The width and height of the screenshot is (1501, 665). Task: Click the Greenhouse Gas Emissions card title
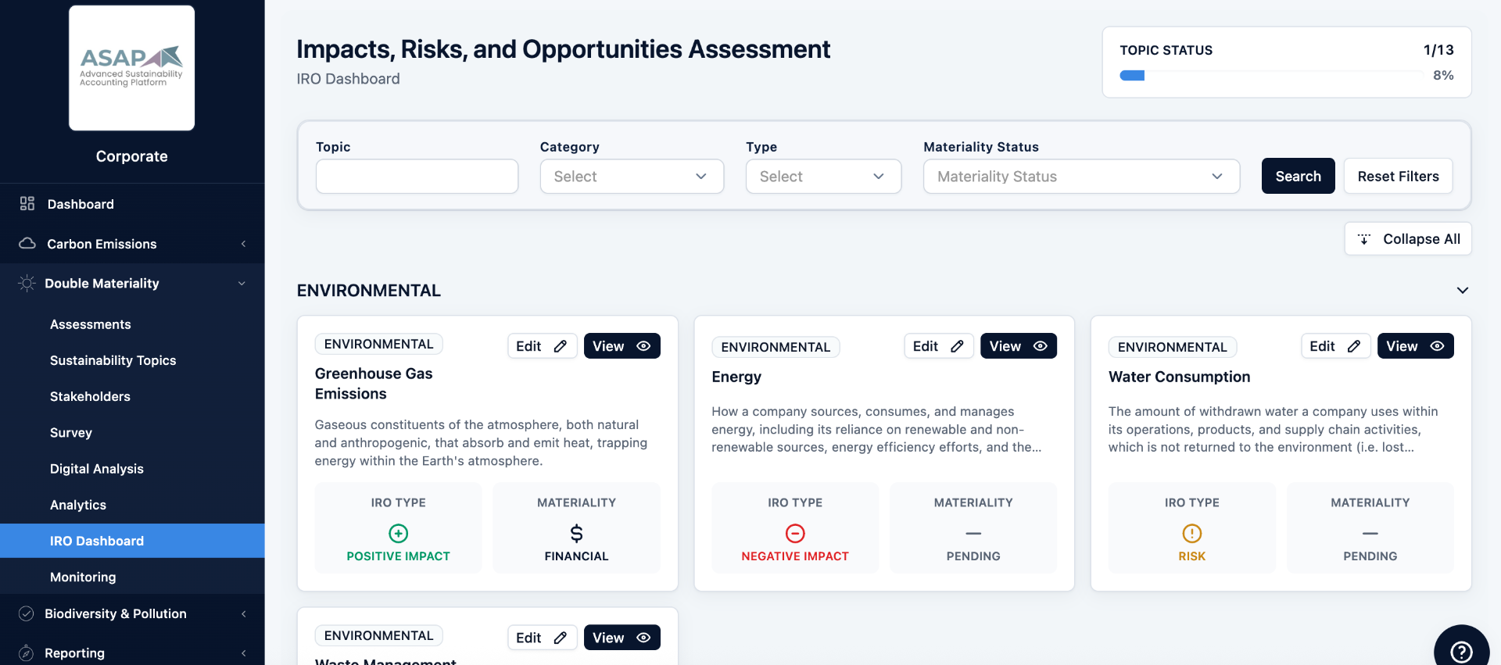point(374,384)
